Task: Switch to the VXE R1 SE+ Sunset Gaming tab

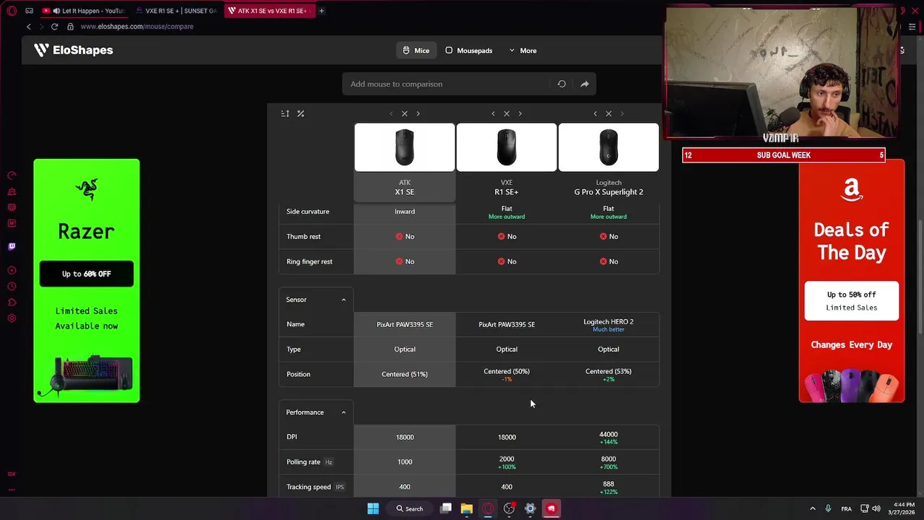Action: (176, 11)
